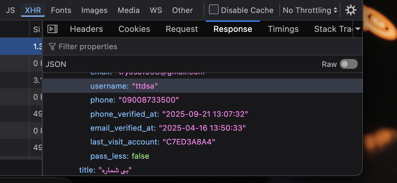Select the WS filter

click(x=156, y=10)
